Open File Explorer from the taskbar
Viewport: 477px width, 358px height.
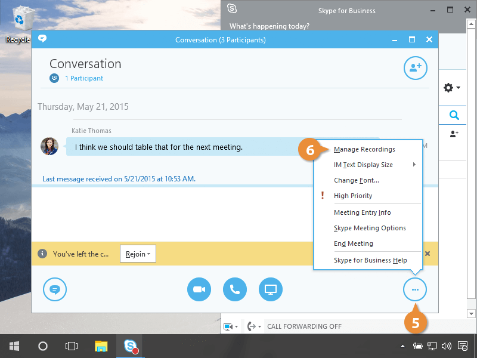tap(101, 346)
